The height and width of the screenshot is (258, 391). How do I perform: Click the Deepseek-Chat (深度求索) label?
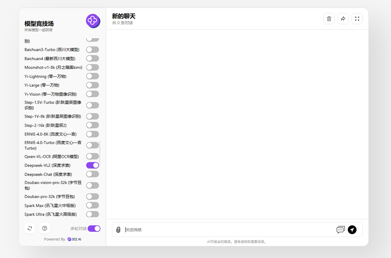[48, 174]
